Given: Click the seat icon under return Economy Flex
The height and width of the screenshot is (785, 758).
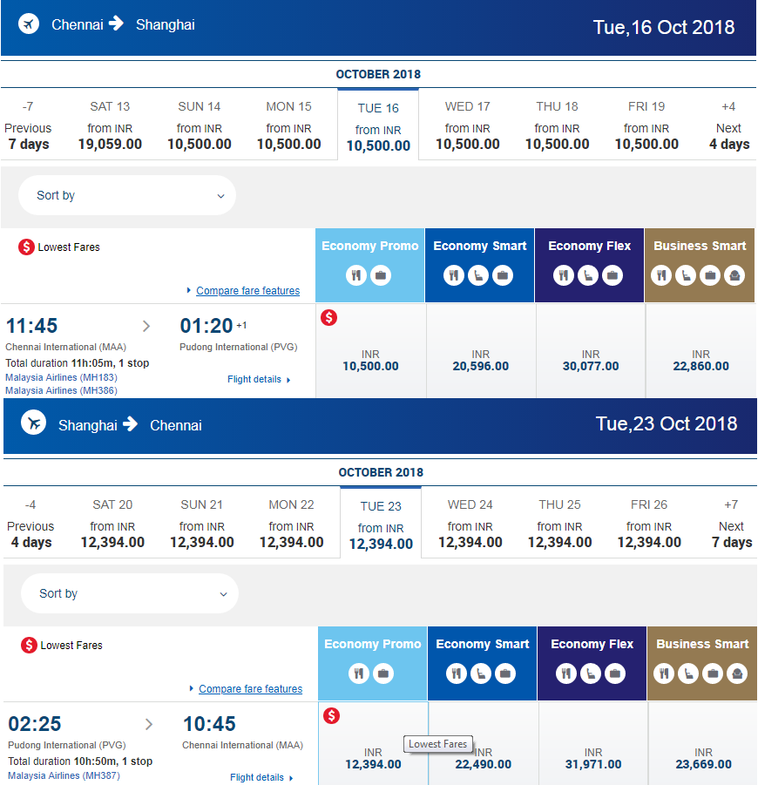Looking at the screenshot, I should (x=590, y=673).
